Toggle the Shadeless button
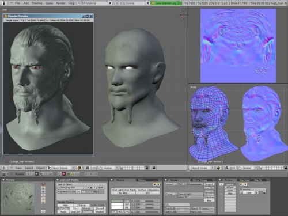 point(154,190)
